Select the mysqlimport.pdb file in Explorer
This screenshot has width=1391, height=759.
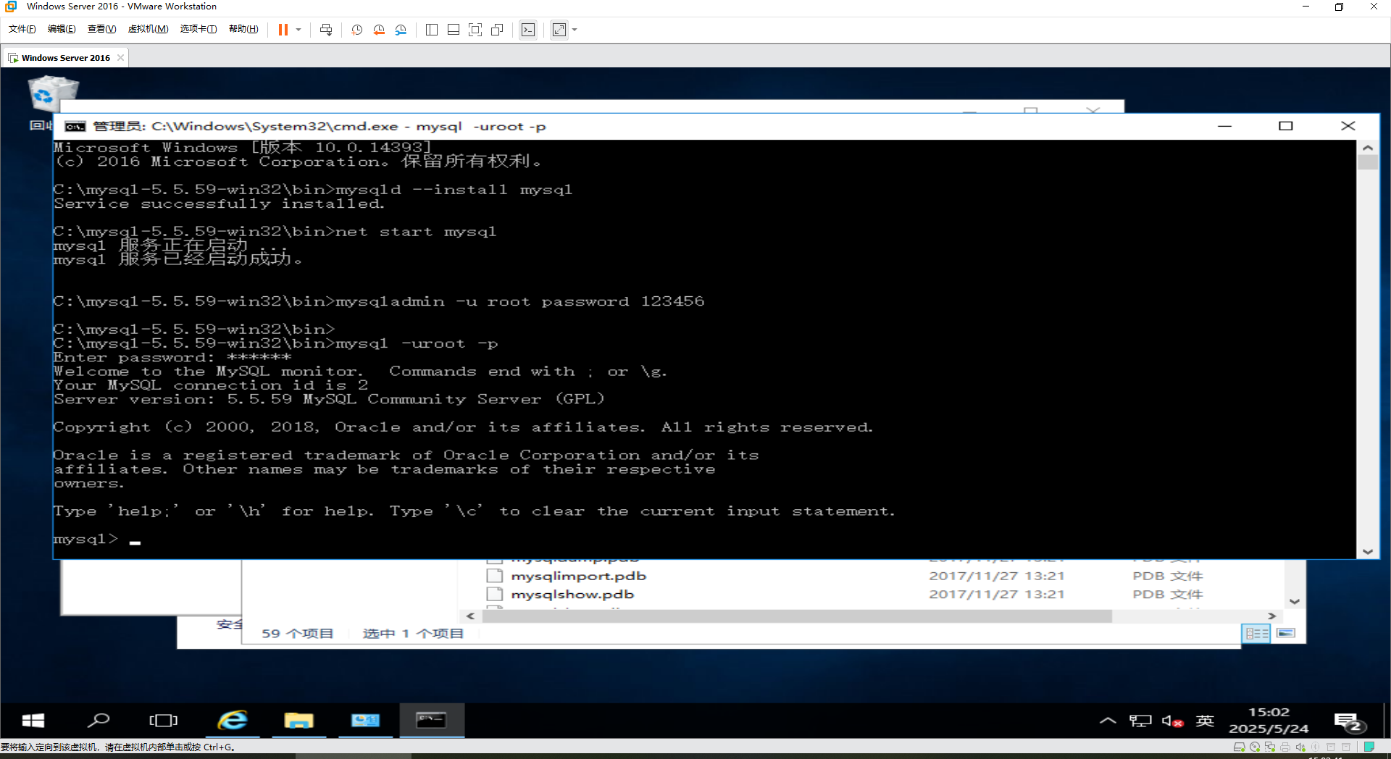[579, 576]
